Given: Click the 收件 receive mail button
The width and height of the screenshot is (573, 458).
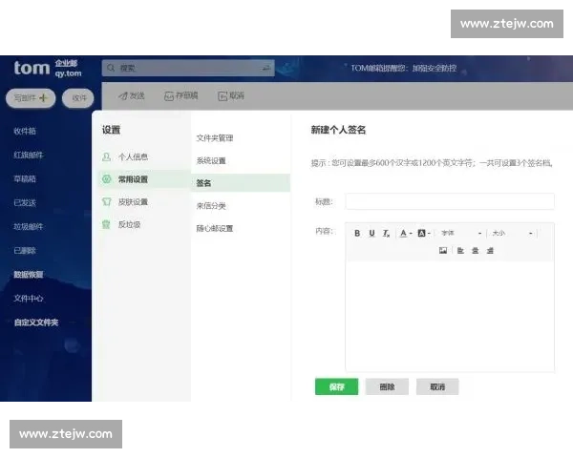Looking at the screenshot, I should (x=78, y=98).
